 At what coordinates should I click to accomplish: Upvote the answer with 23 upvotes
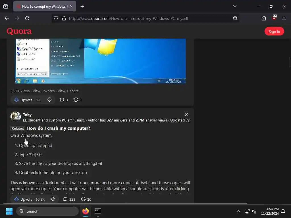(x=27, y=100)
